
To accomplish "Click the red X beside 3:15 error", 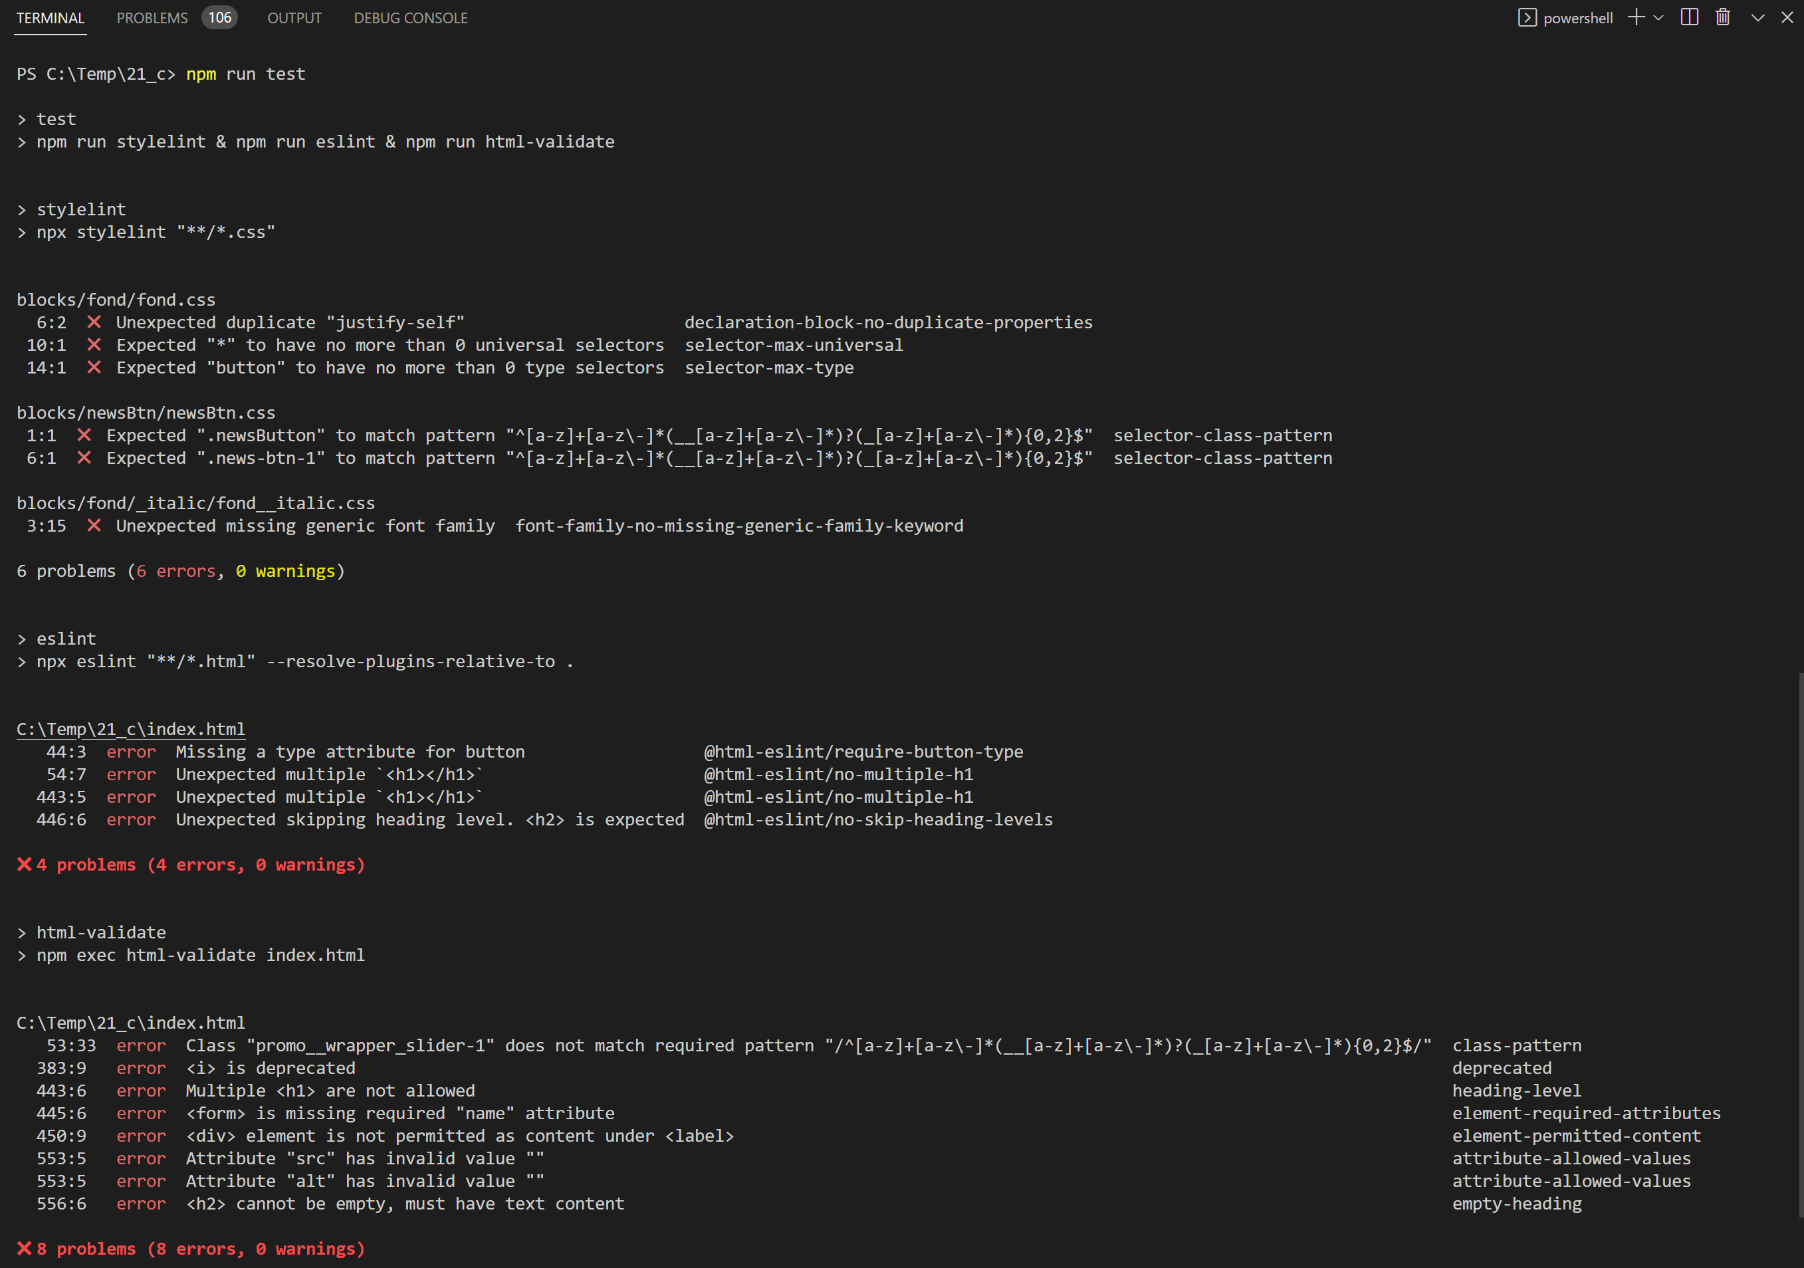I will coord(94,526).
